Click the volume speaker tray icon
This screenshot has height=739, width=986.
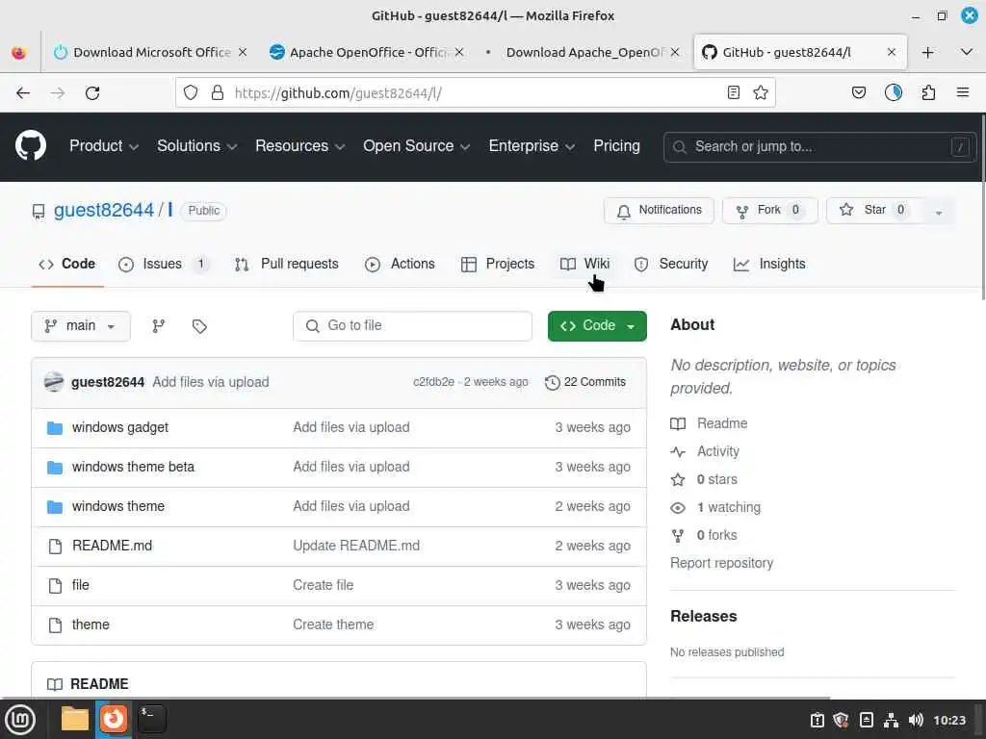click(916, 720)
